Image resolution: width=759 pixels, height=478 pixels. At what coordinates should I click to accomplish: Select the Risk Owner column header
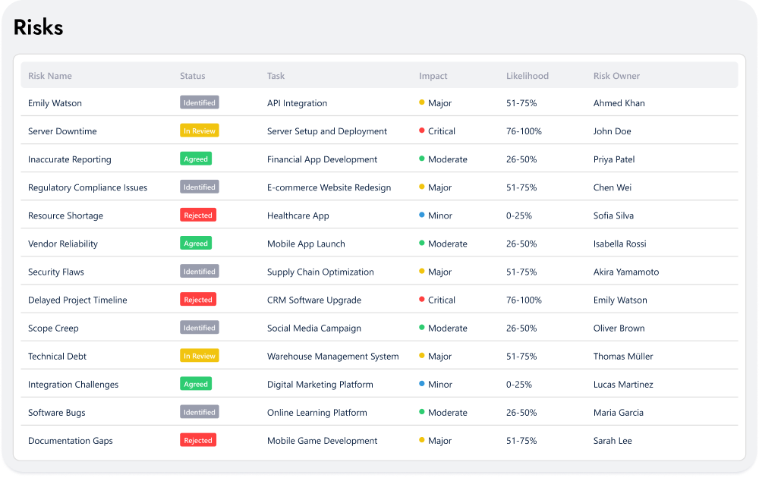617,76
